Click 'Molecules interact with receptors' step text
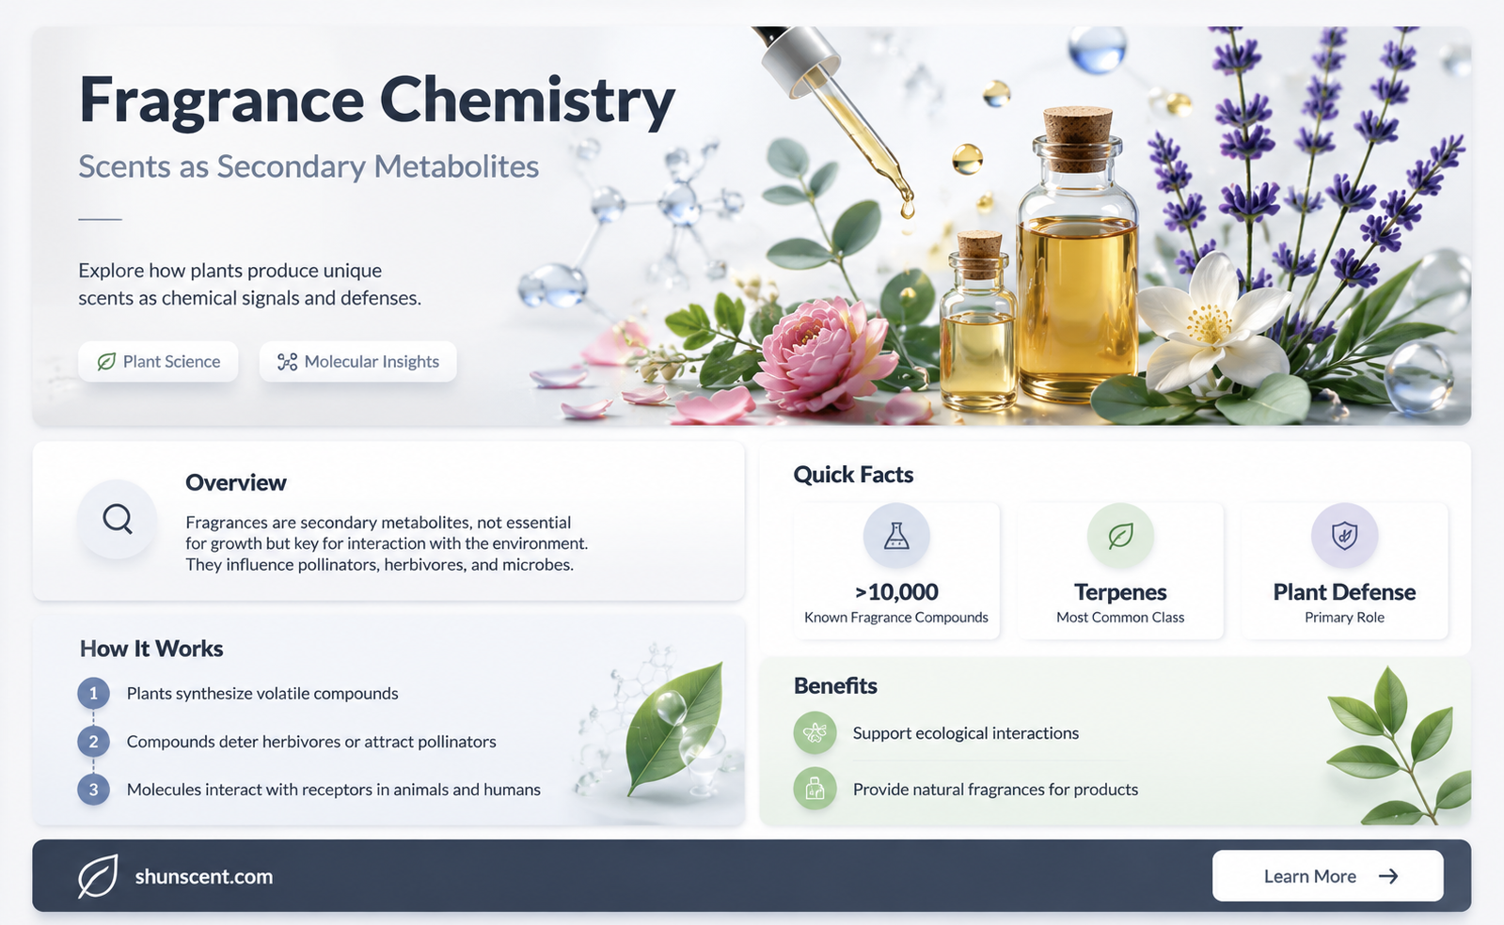The width and height of the screenshot is (1504, 925). (x=334, y=790)
